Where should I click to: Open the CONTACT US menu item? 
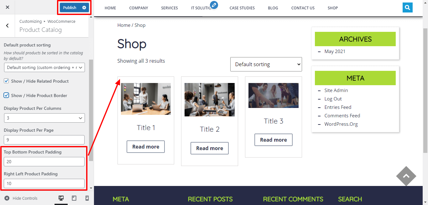pyautogui.click(x=303, y=8)
